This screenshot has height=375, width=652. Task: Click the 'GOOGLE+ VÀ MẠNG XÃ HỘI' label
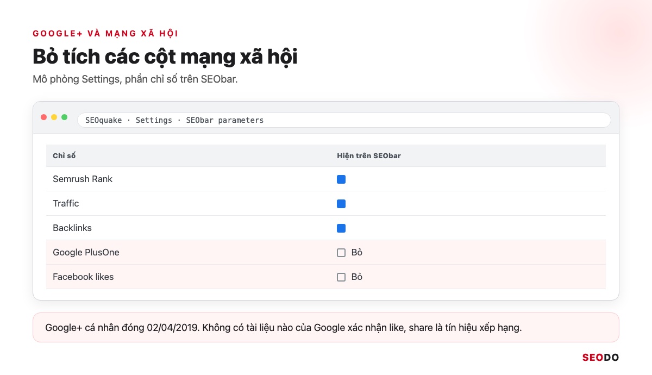point(105,34)
